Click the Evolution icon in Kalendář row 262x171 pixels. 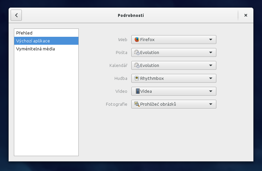[x=137, y=65]
